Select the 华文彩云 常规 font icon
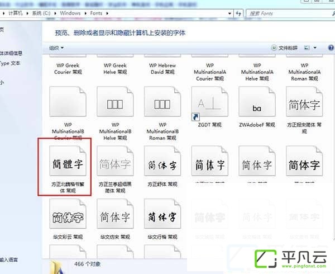 click(68, 214)
